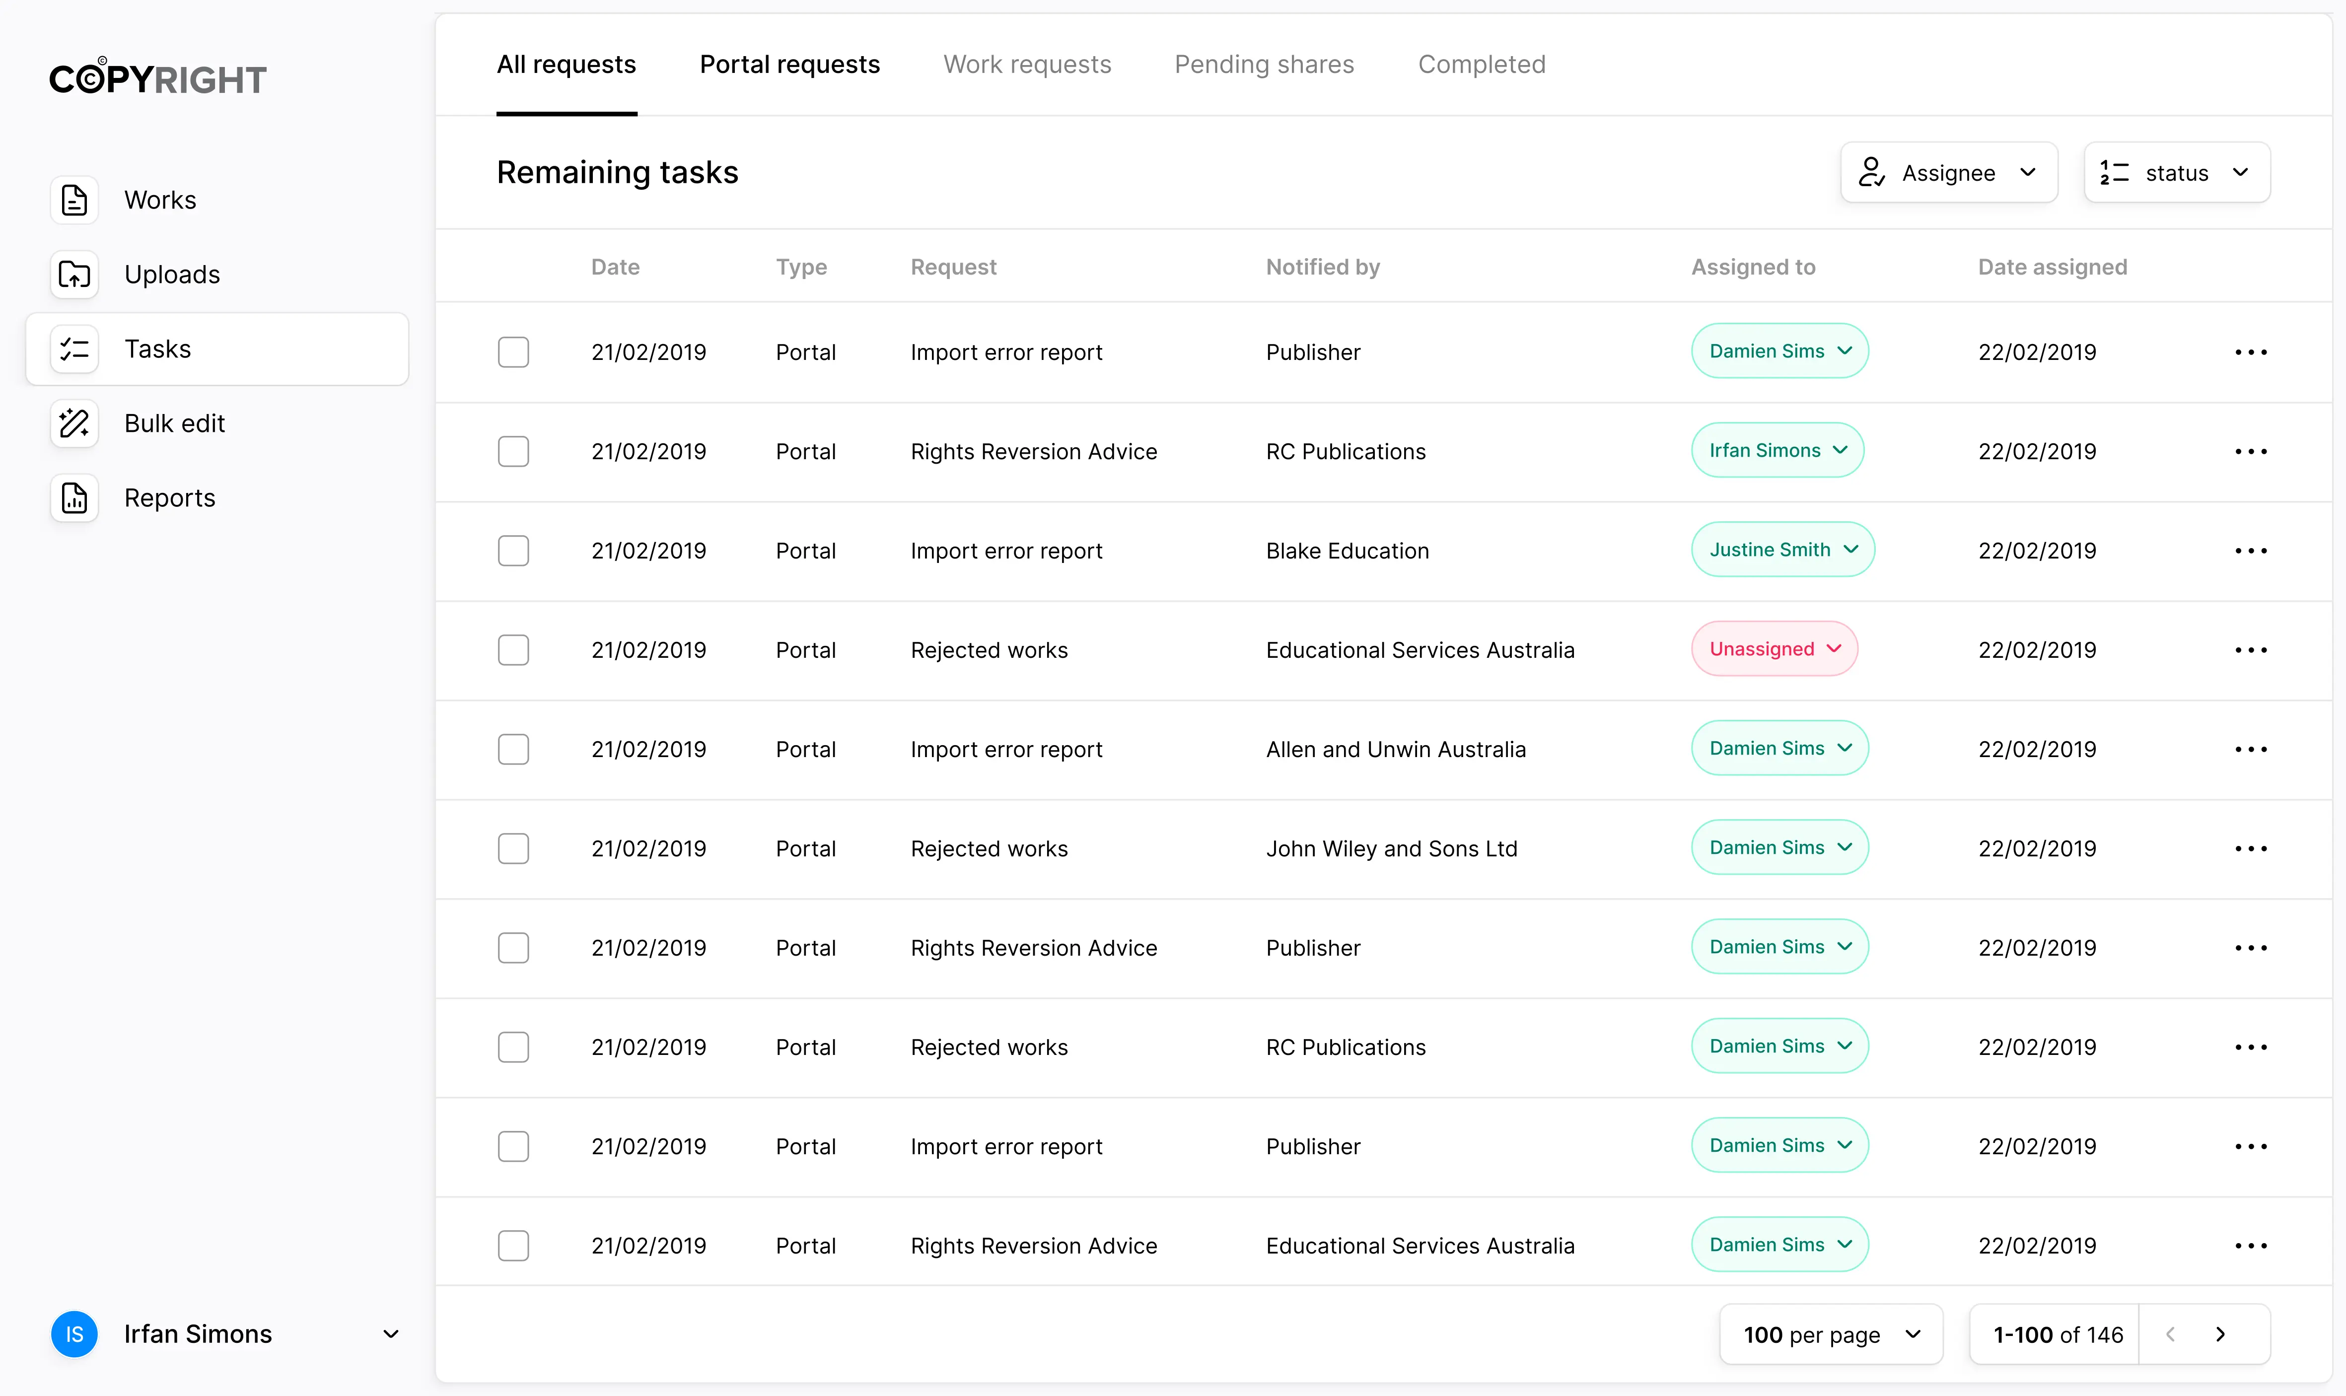The height and width of the screenshot is (1396, 2346).
Task: Open the Bulk edit wand icon
Action: 74,423
